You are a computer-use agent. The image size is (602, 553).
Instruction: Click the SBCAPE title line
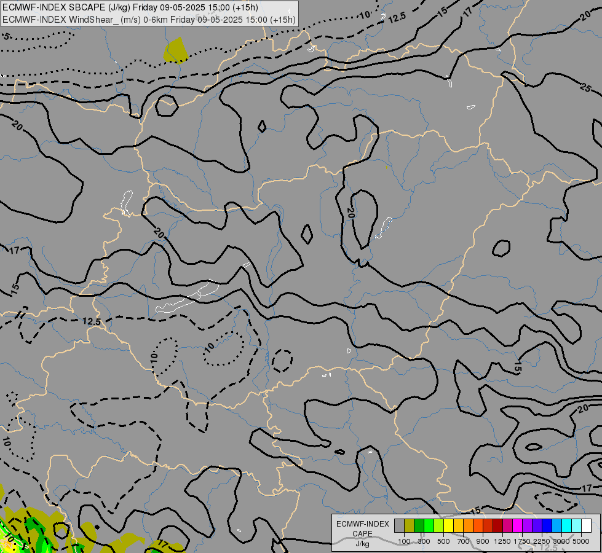coord(130,7)
